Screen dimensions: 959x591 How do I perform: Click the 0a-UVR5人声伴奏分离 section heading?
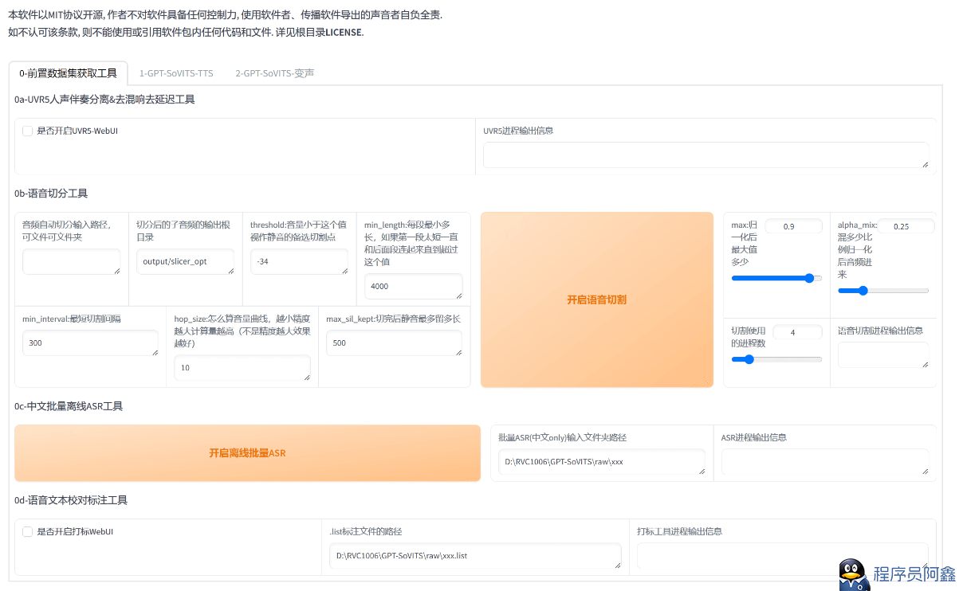point(104,100)
